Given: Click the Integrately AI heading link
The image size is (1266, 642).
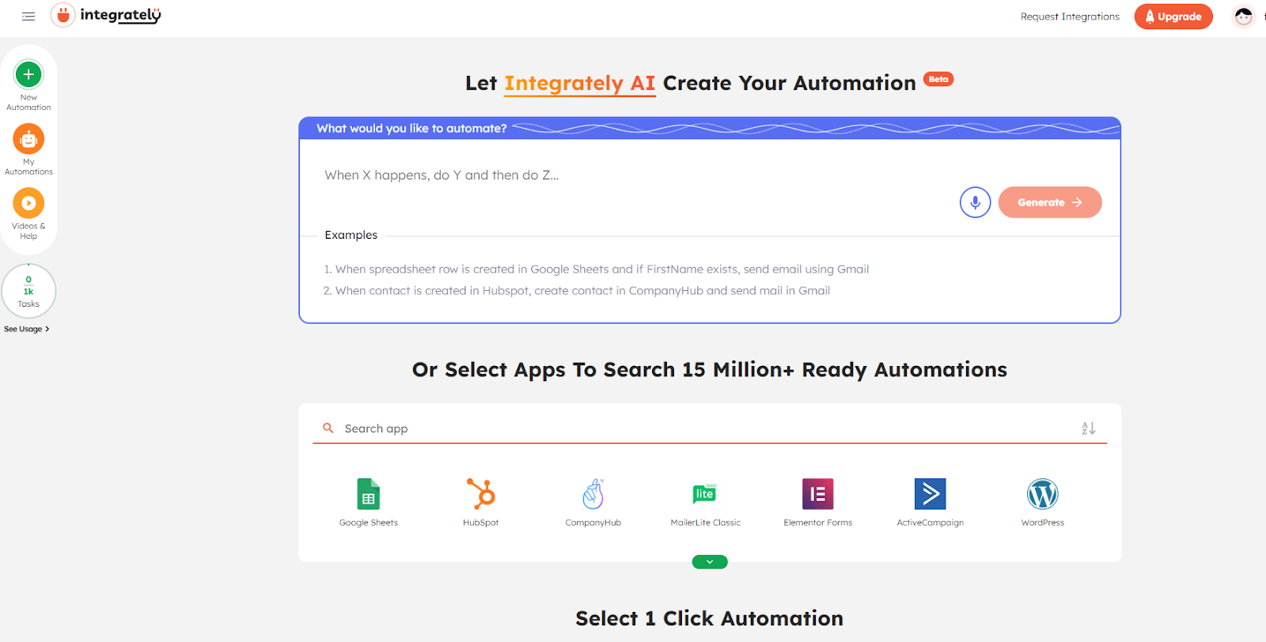Looking at the screenshot, I should pyautogui.click(x=580, y=84).
